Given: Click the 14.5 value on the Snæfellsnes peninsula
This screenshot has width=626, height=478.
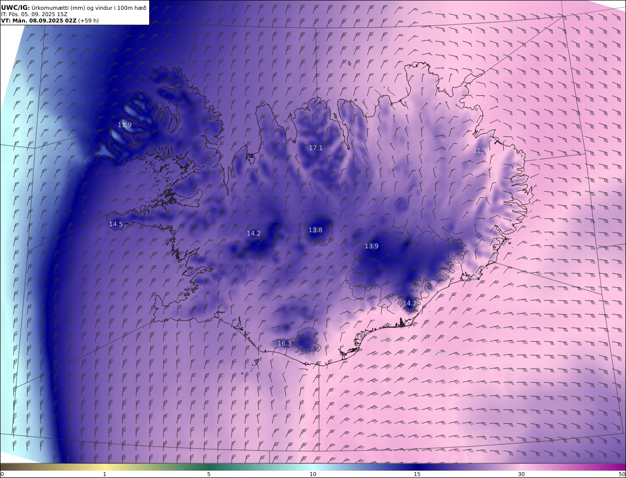Looking at the screenshot, I should (x=116, y=224).
